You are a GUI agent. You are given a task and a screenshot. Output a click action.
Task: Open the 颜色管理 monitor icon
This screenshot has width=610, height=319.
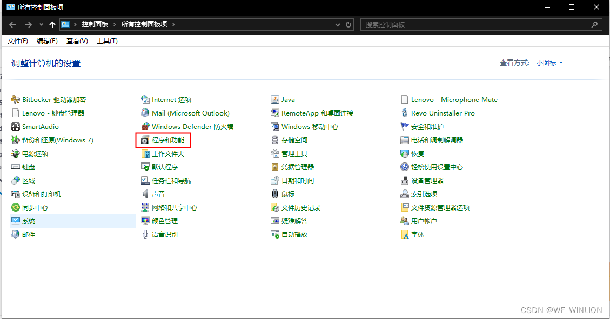[145, 221]
